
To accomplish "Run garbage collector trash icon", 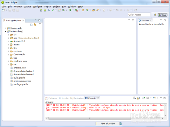I will 121,124.
